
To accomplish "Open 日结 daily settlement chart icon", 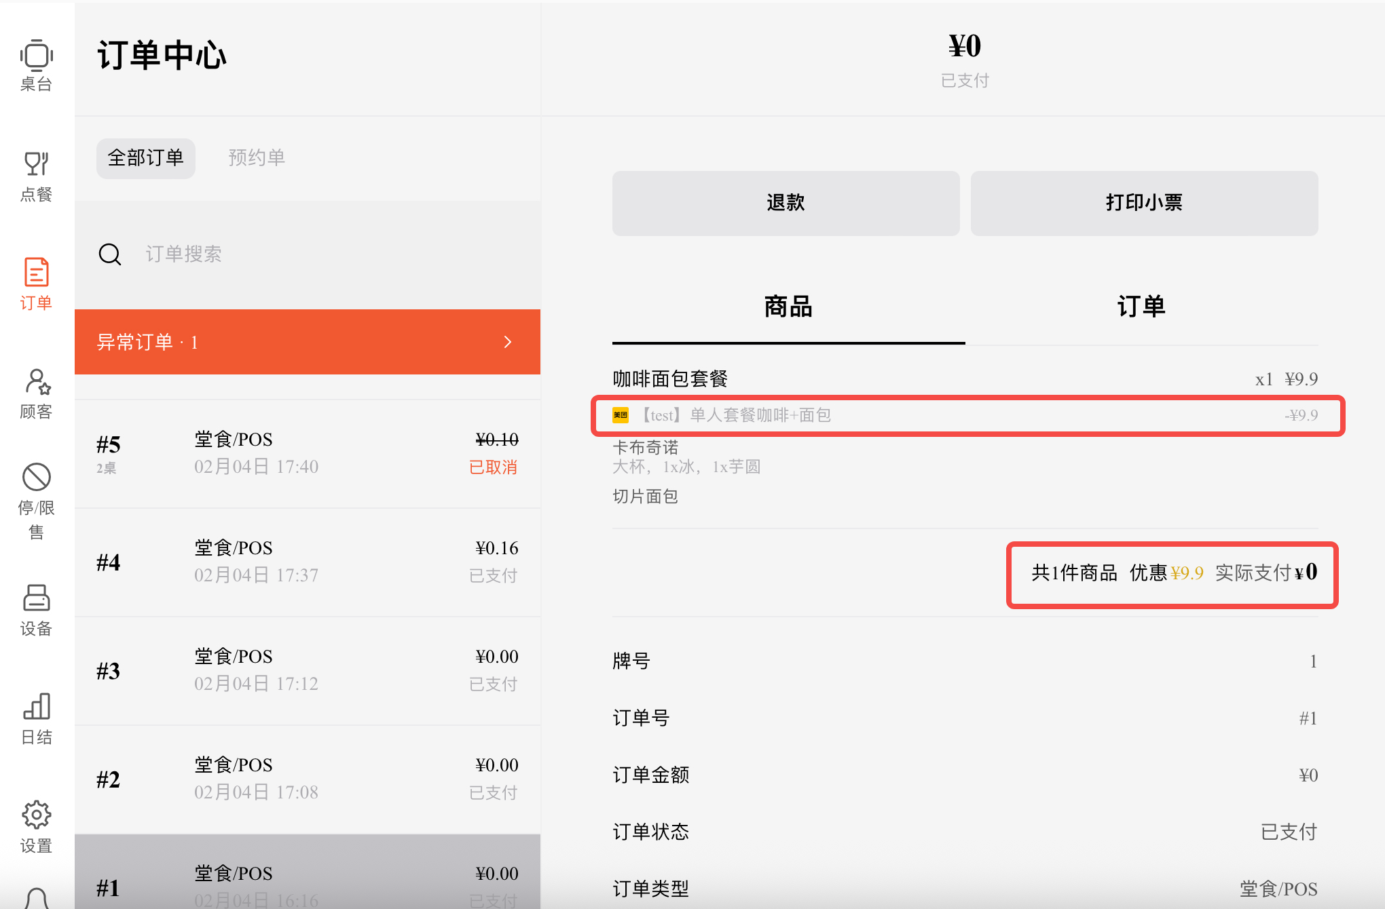I will pyautogui.click(x=37, y=708).
